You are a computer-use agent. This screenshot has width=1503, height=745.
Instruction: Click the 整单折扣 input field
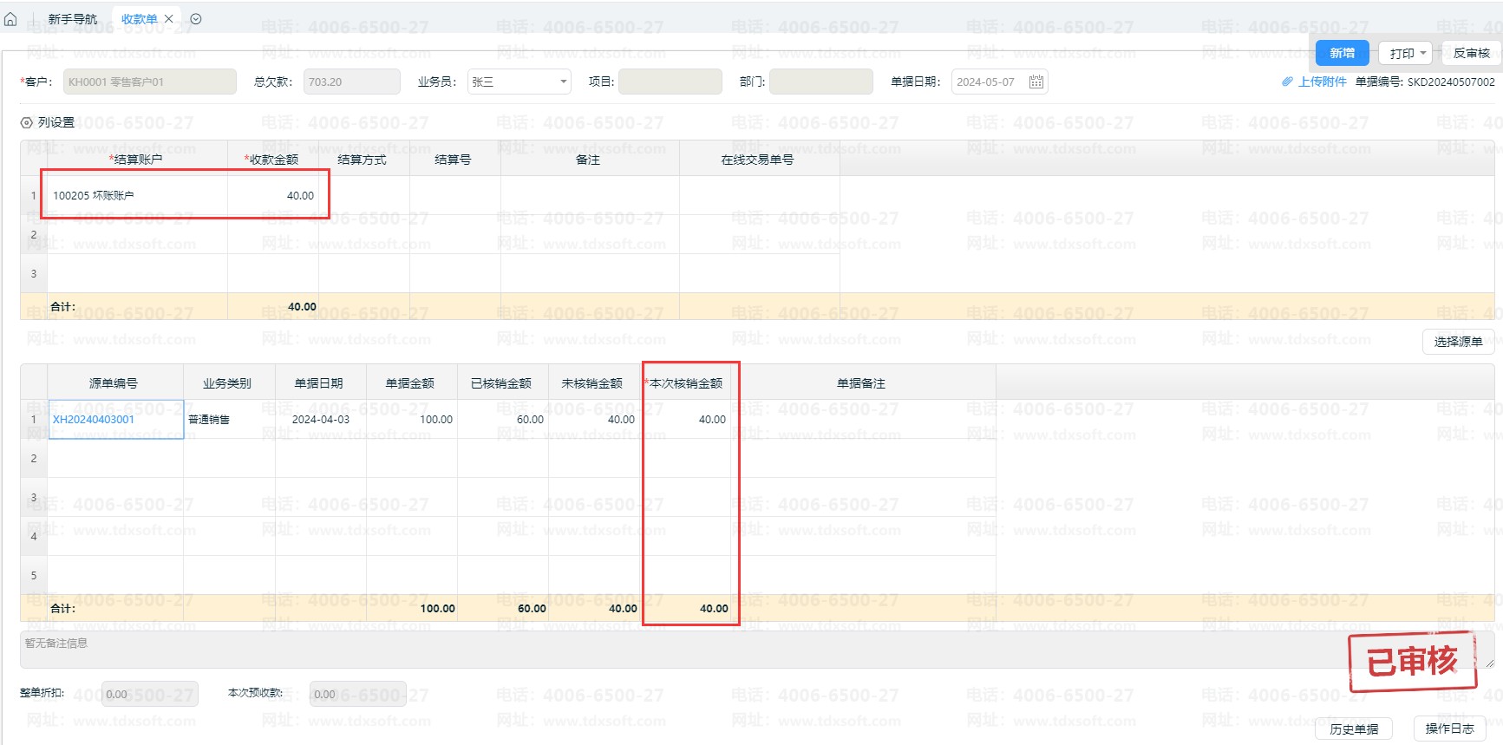(149, 695)
